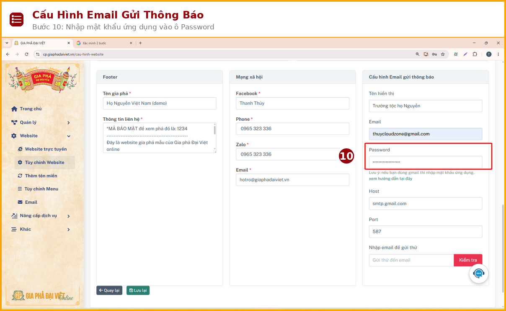
Task: Click the teal extension icon in toolbar
Action: coord(455,54)
